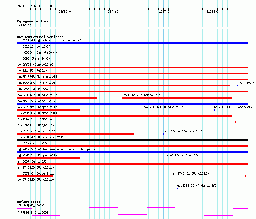The image size is (256, 219).
Task: Click the nsv3336432 (Audano2019) label
Action: 37,95
